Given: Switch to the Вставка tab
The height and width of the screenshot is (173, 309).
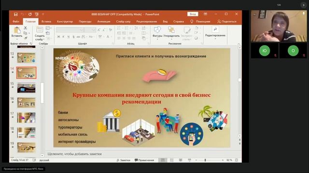Looking at the screenshot, I should click(46, 21).
